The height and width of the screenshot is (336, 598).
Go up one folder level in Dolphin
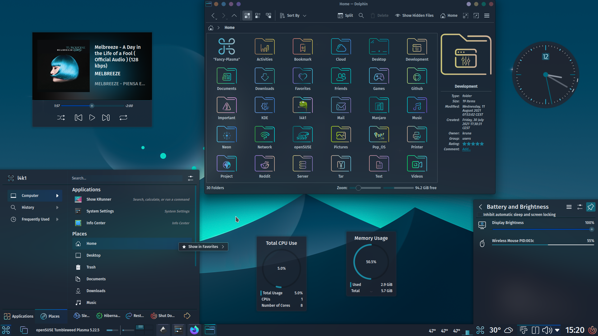coord(234,16)
